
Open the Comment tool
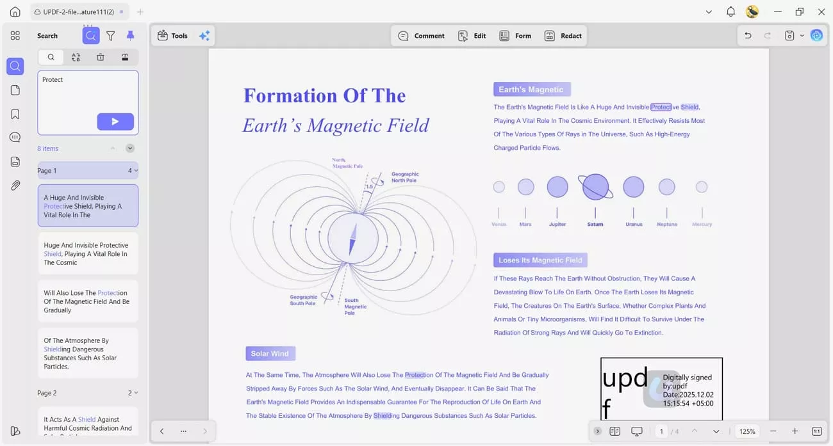(x=421, y=35)
